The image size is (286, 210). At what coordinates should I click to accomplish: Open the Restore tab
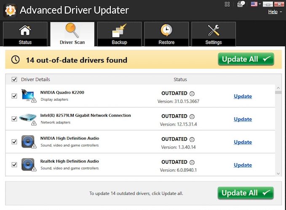[x=166, y=34]
